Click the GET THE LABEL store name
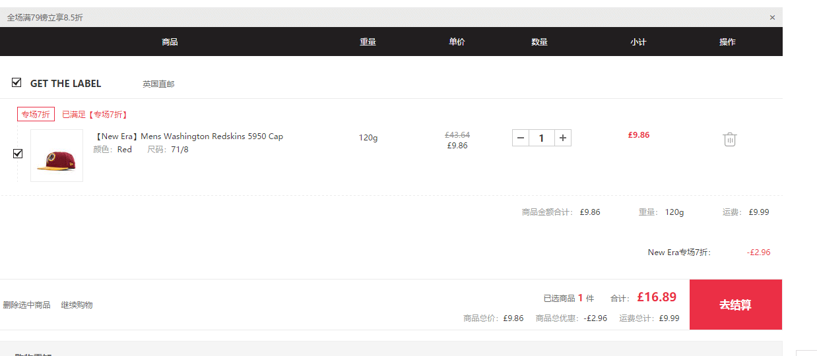 tap(66, 84)
